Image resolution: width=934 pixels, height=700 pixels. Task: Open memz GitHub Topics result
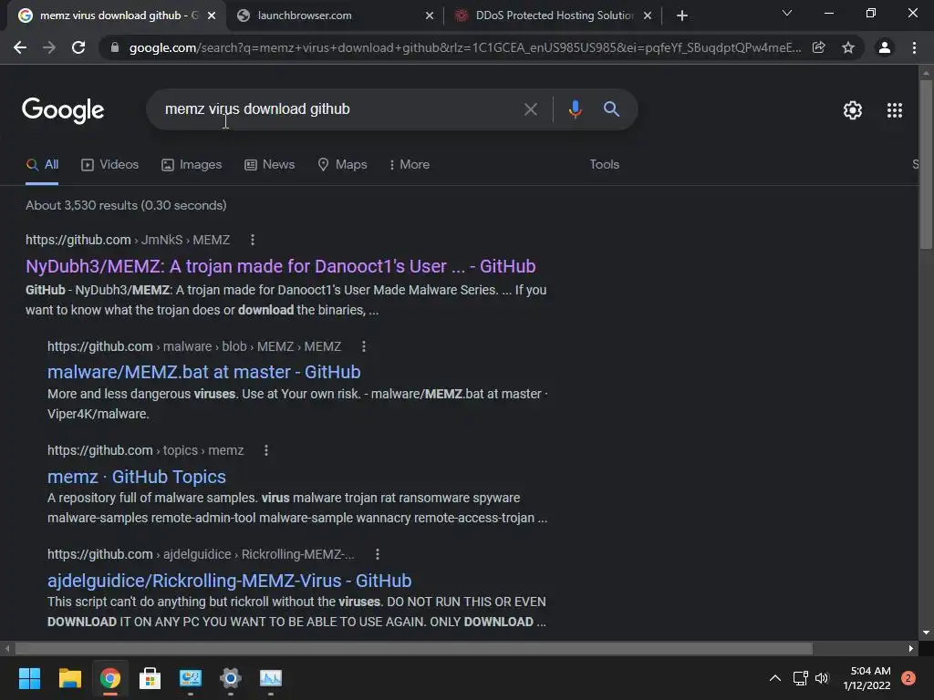click(x=137, y=477)
